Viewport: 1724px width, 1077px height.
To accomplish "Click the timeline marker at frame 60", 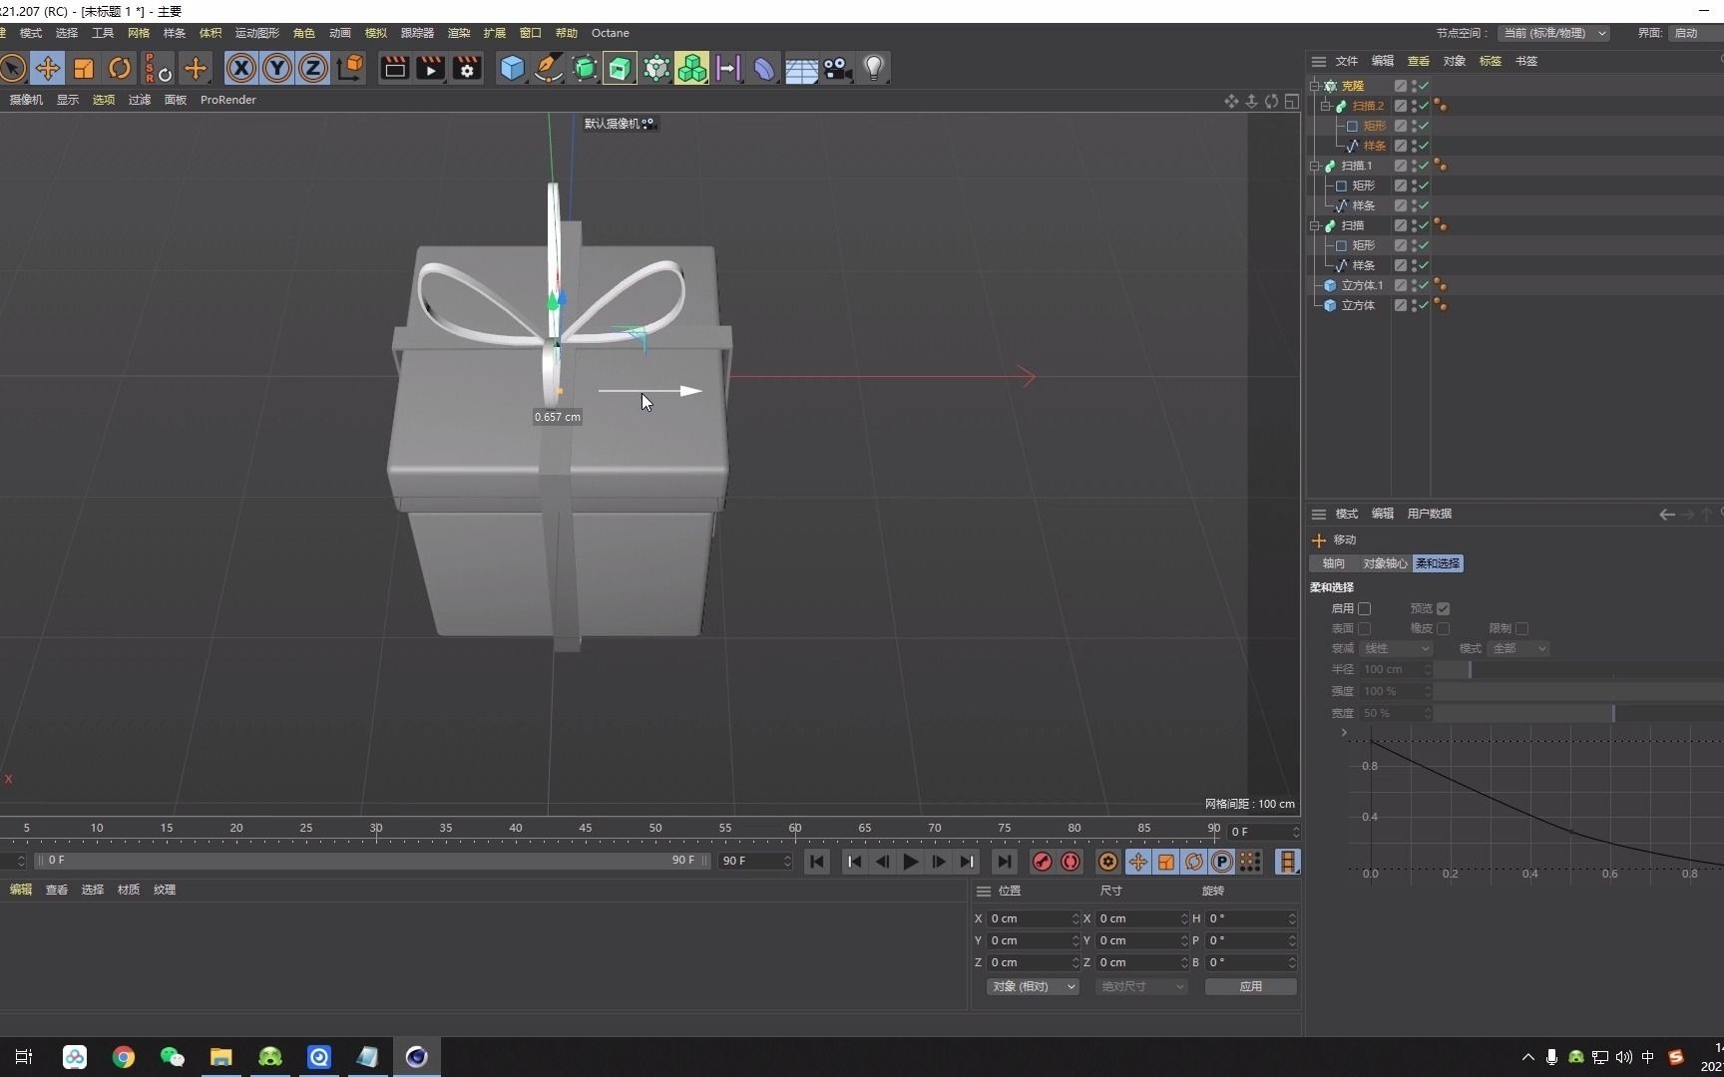I will click(x=795, y=829).
